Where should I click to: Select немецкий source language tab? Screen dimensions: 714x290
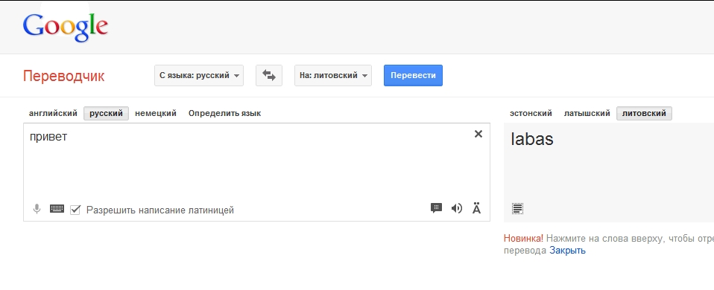pyautogui.click(x=156, y=113)
